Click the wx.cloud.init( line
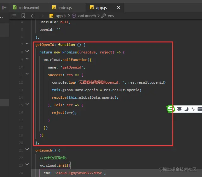 pos(55,165)
